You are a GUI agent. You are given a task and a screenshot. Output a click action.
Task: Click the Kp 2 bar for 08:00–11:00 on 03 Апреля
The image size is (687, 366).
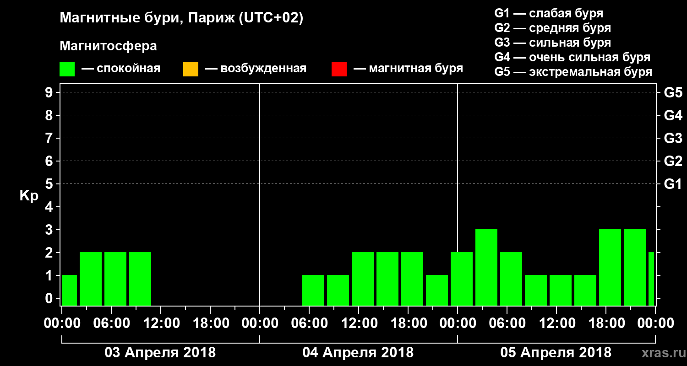(140, 279)
